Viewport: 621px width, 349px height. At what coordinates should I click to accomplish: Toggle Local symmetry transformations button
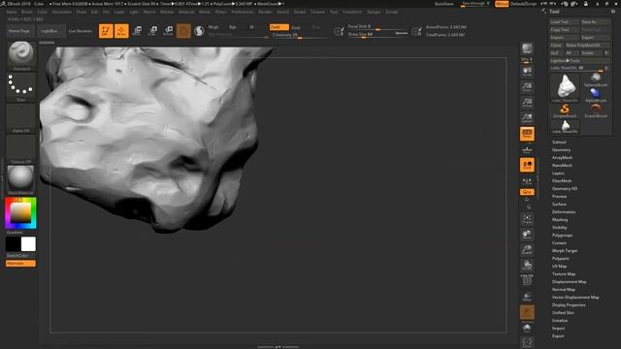pos(527,165)
